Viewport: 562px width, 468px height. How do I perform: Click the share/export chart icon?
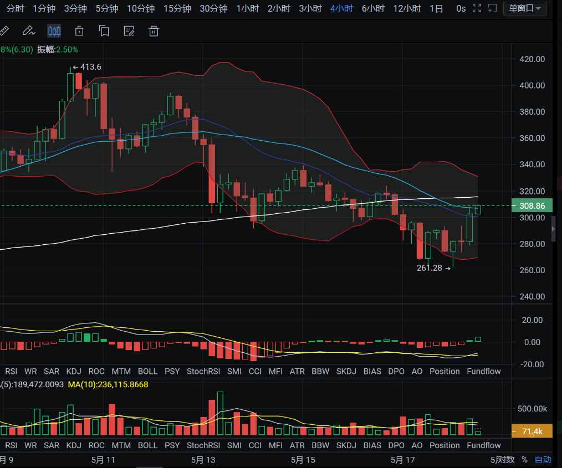(79, 31)
